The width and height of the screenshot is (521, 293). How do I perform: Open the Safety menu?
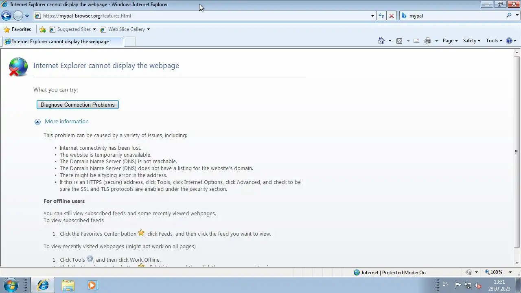coord(472,41)
